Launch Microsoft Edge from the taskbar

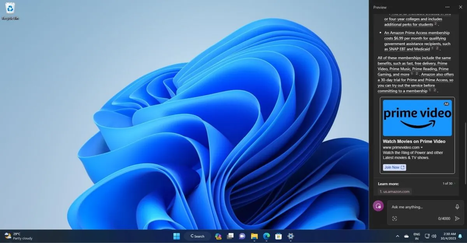tap(266, 236)
